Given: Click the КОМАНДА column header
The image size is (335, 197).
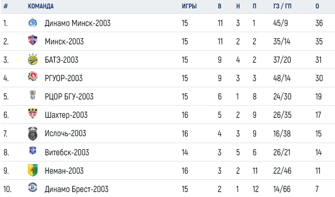Looking at the screenshot, I should click(x=41, y=6).
